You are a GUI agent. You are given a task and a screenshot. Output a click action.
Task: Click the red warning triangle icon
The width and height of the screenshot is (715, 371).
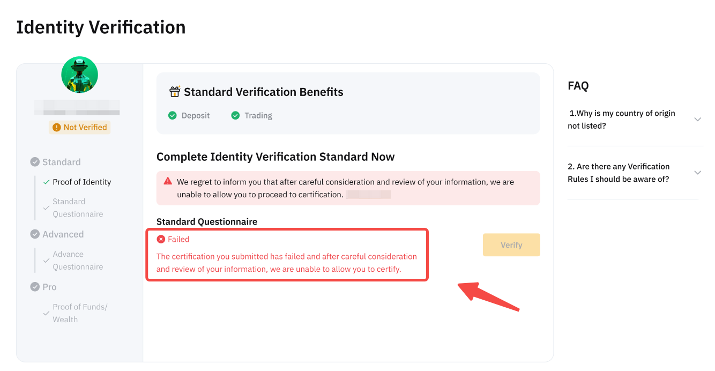point(168,181)
